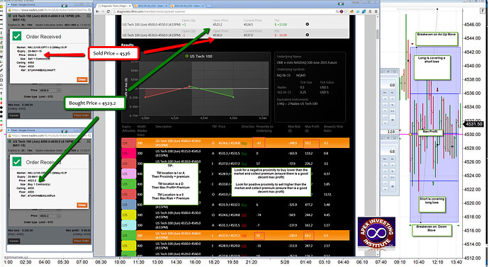Screen dimensions: 489x267
Task: Switch to the second browser tab
Action: 151,6
